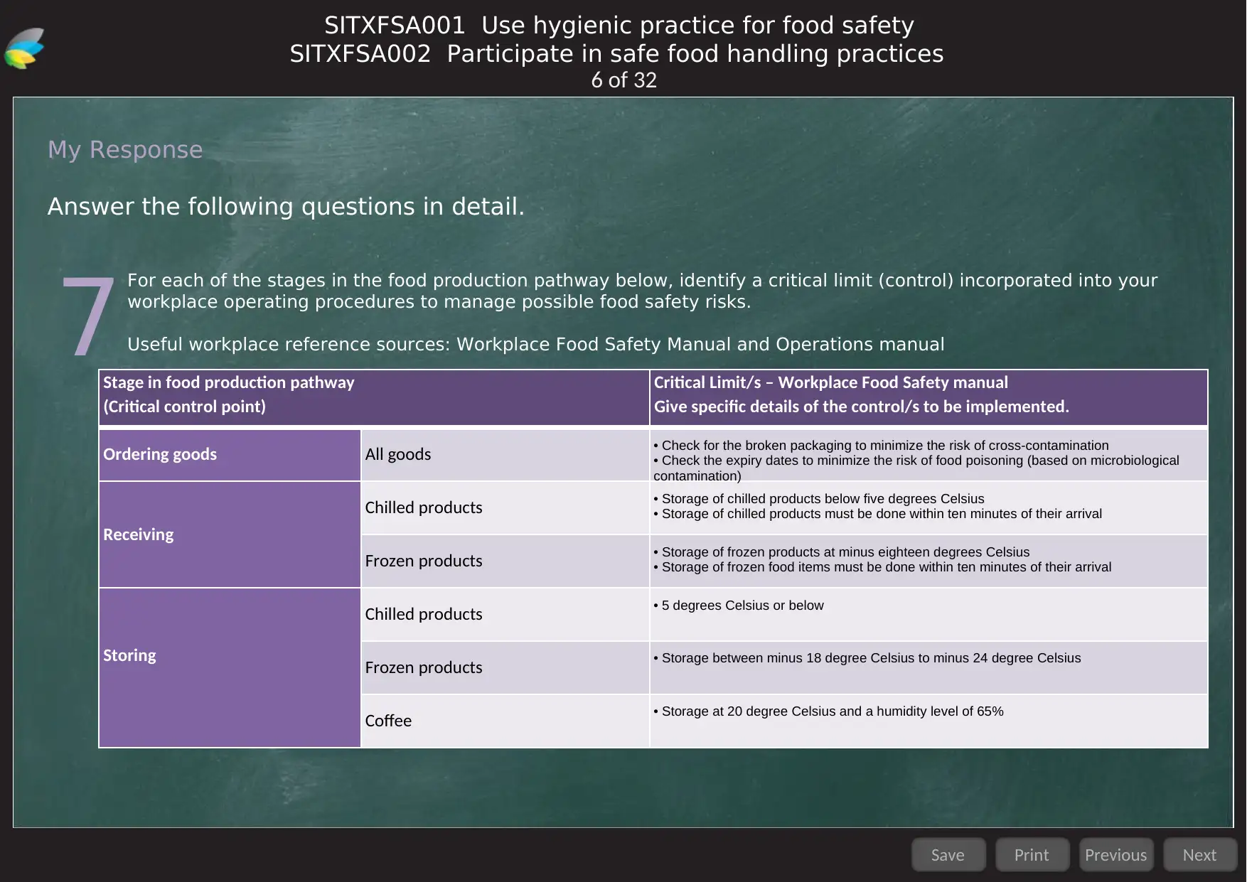
Task: Click the 'Ordering goods' row header
Action: tap(230, 455)
